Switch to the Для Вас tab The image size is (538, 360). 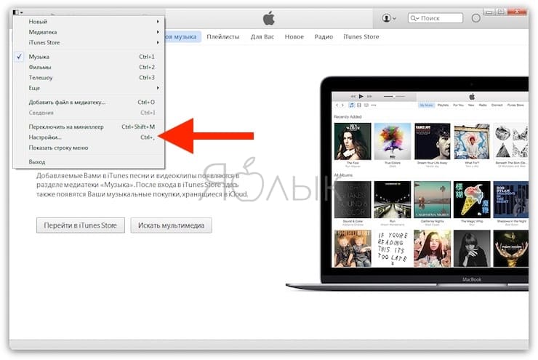point(262,36)
